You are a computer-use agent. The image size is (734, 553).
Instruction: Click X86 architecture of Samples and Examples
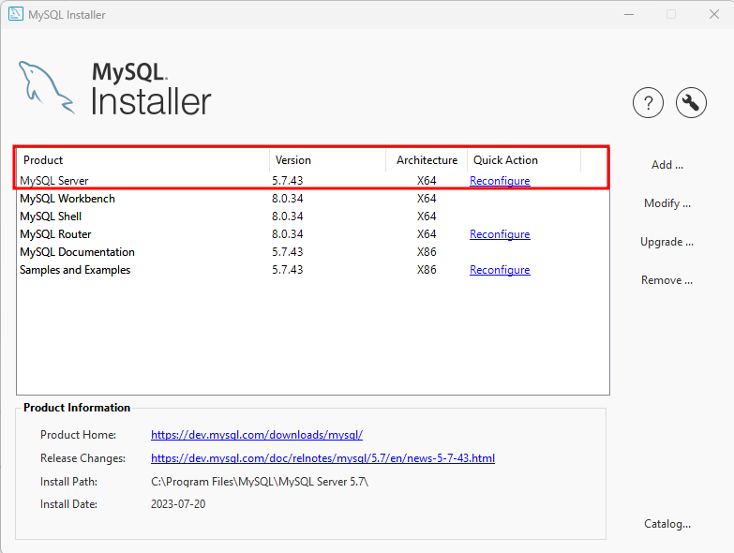[427, 270]
